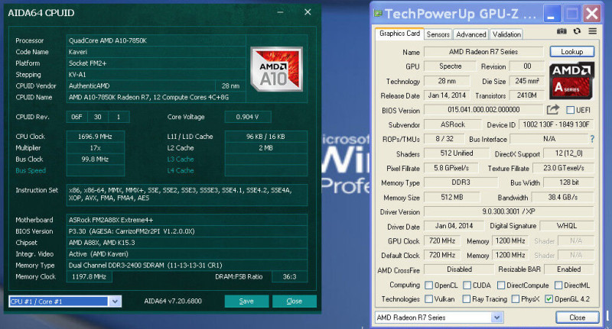This screenshot has width=612, height=329.
Task: Click the DRAM:FSB ratio value 36:3
Action: 289,277
